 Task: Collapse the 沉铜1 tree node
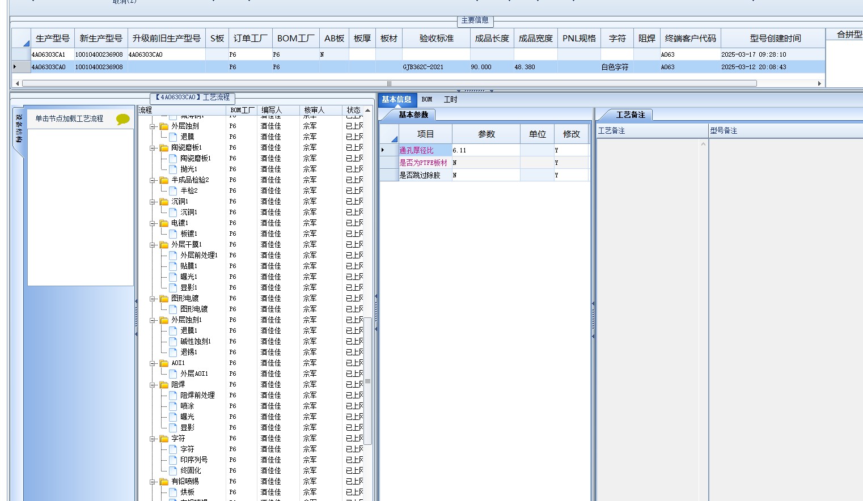pos(153,202)
